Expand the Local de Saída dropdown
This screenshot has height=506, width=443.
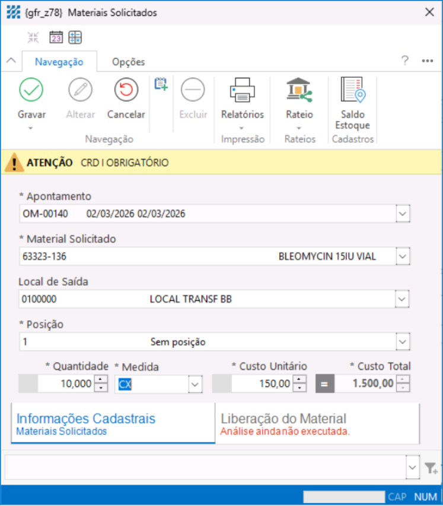click(x=403, y=299)
